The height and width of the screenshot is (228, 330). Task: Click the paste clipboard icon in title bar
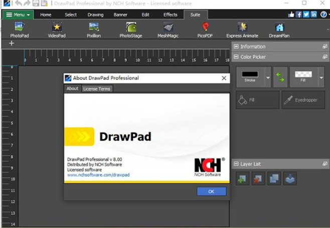point(44,3)
